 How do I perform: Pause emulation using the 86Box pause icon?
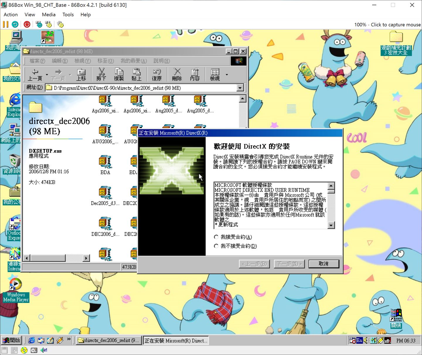pos(6,24)
